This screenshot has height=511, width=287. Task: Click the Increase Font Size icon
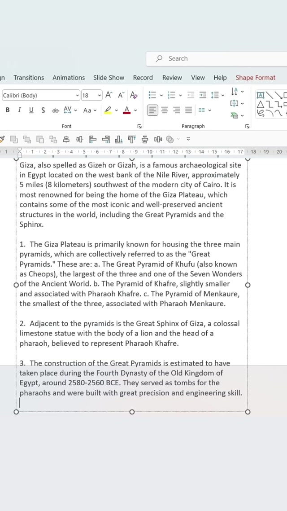(109, 95)
